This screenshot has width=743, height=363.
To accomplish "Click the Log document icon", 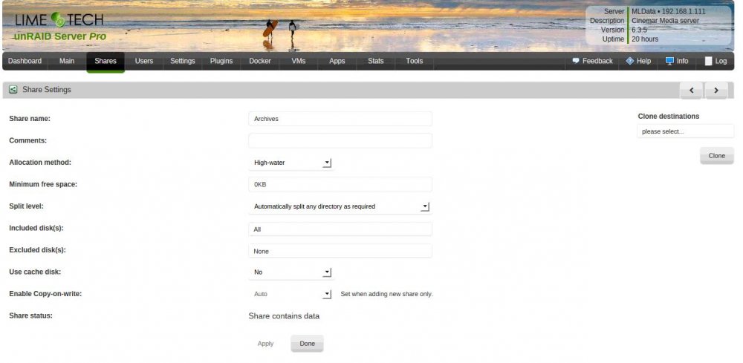I will pos(708,61).
